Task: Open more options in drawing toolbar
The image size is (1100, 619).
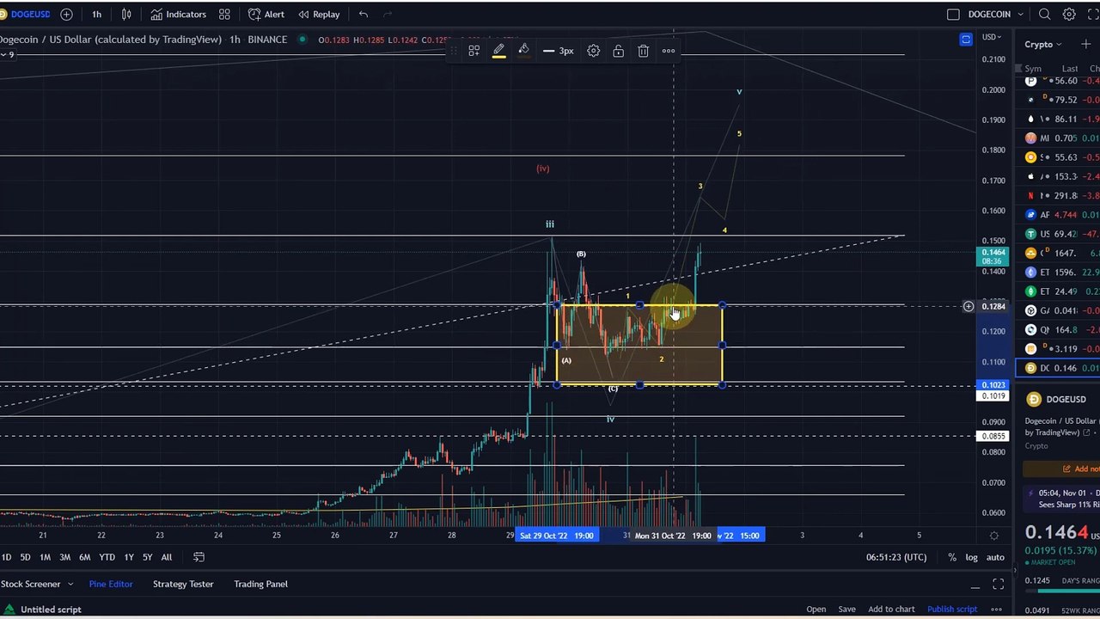Action: (x=668, y=51)
